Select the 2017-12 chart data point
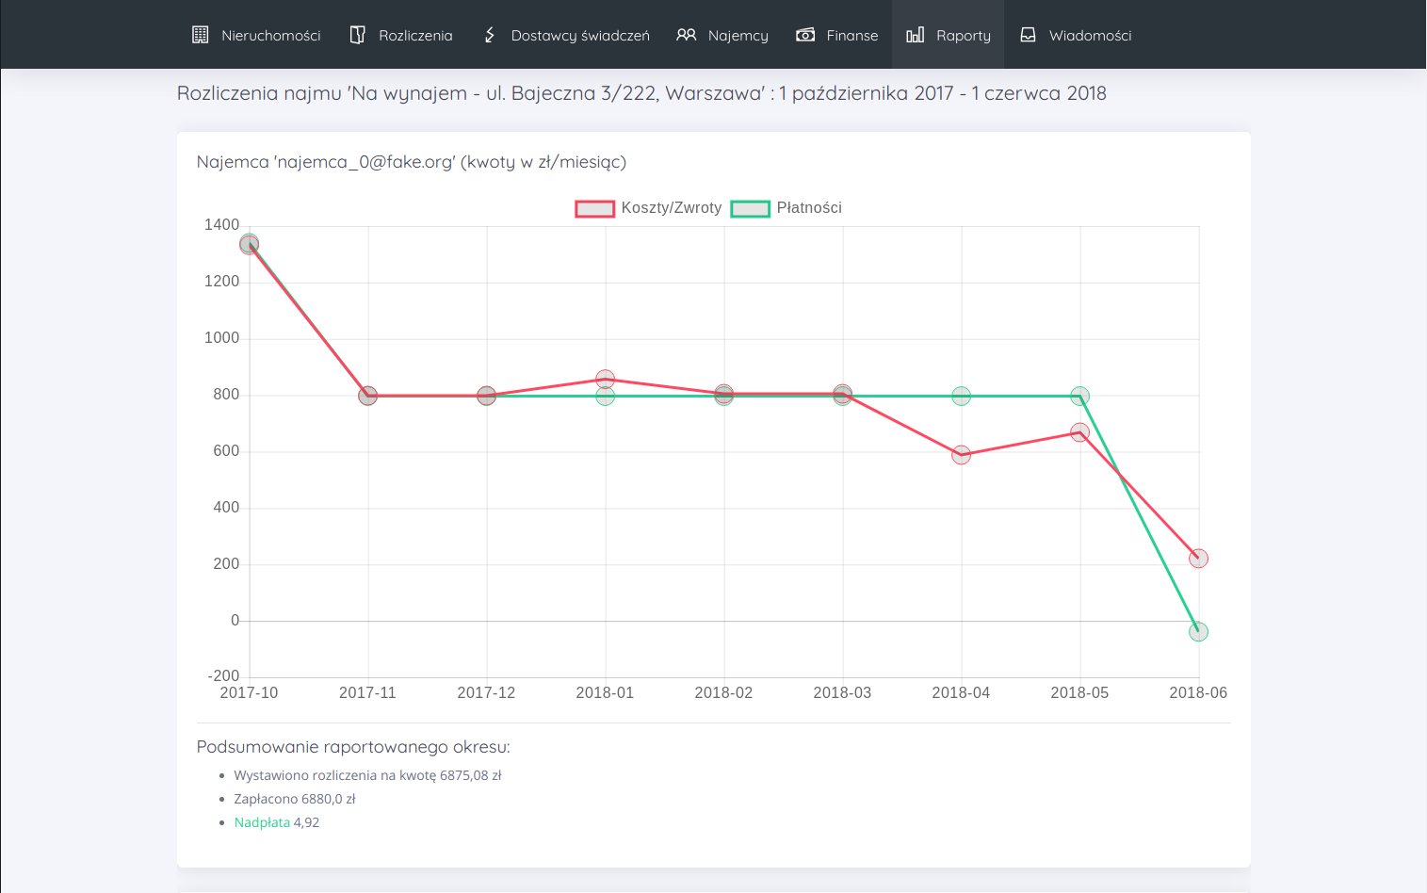Image resolution: width=1427 pixels, height=893 pixels. (487, 396)
